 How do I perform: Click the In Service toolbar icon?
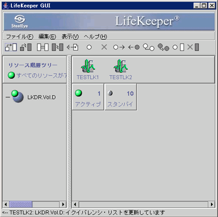(x=178, y=47)
